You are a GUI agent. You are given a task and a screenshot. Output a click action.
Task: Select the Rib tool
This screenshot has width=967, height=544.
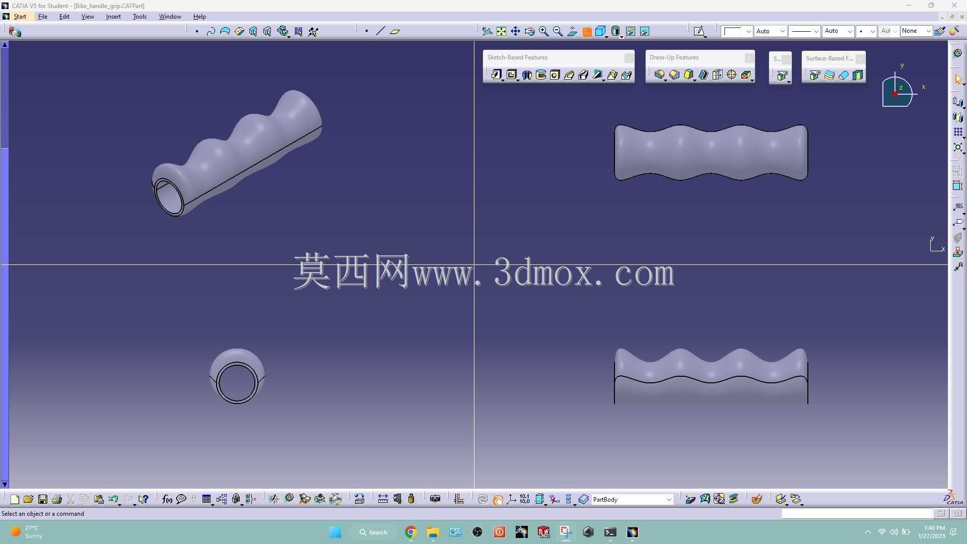(569, 75)
